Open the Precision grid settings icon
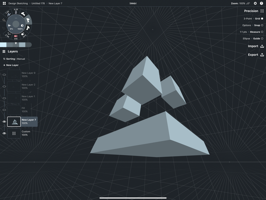This screenshot has width=266, height=200. 262,11
